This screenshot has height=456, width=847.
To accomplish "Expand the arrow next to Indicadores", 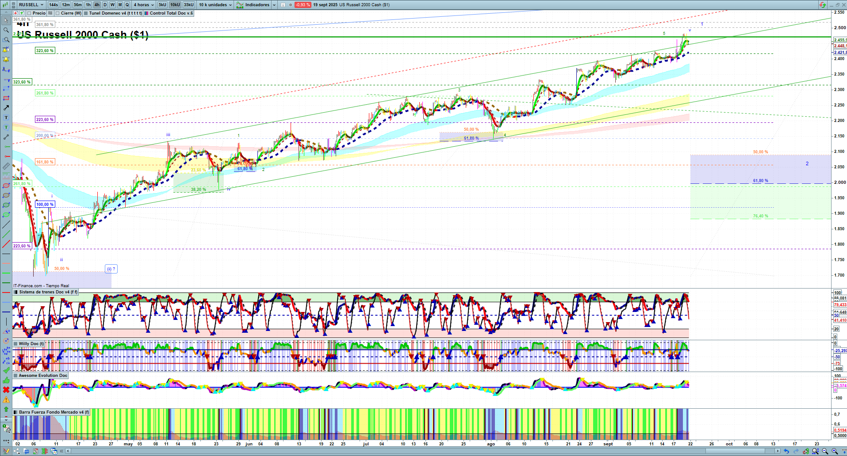I will click(274, 5).
